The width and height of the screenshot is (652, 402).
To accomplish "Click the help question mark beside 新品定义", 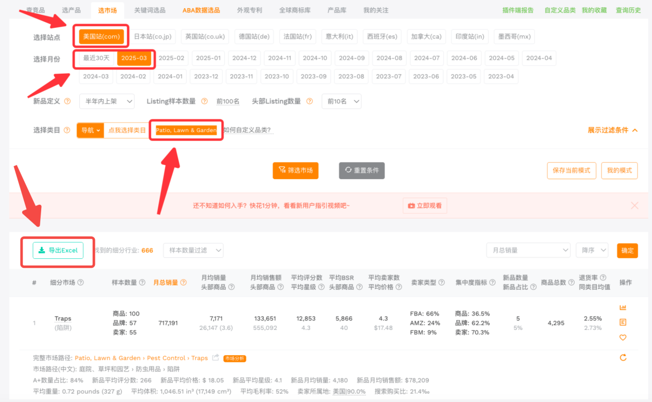I will point(67,101).
